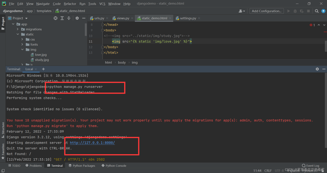
Task: Add a new terminal session tab
Action: click(43, 69)
